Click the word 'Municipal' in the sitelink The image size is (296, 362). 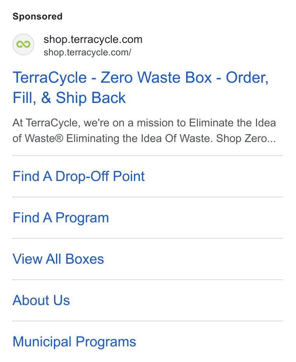[x=42, y=342]
